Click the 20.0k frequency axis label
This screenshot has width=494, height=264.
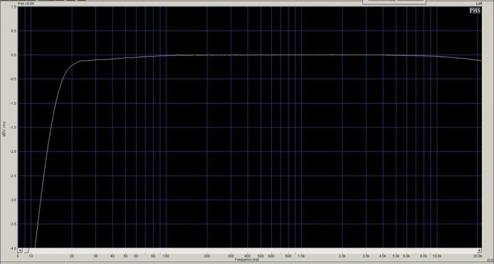click(x=477, y=257)
